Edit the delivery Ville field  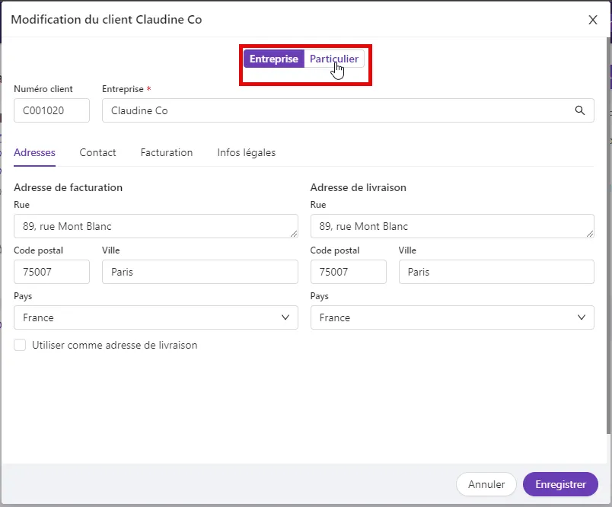(496, 272)
